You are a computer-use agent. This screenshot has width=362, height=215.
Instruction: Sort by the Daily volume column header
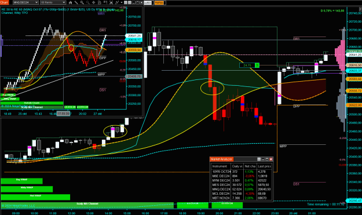237,166
